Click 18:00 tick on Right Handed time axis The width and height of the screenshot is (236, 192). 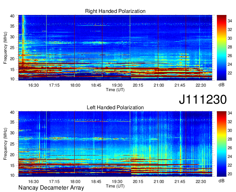coord(75,85)
